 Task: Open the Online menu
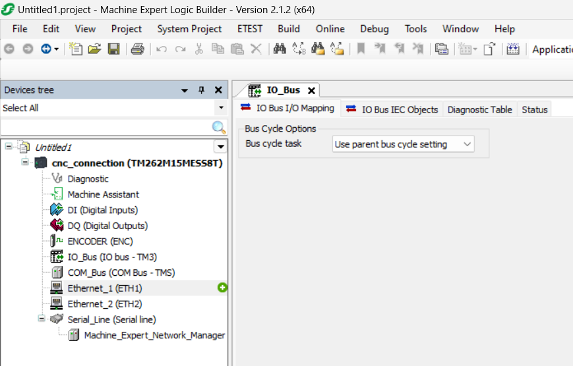point(330,29)
